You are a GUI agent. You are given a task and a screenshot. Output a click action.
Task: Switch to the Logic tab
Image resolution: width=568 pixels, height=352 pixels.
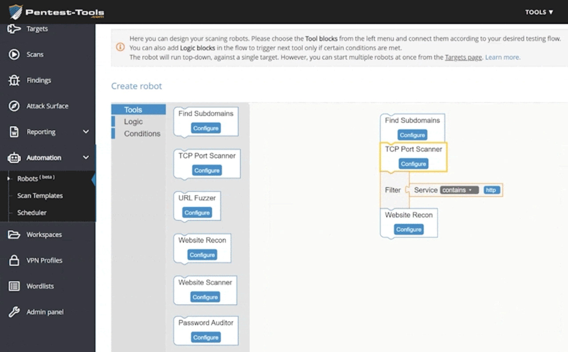click(134, 121)
